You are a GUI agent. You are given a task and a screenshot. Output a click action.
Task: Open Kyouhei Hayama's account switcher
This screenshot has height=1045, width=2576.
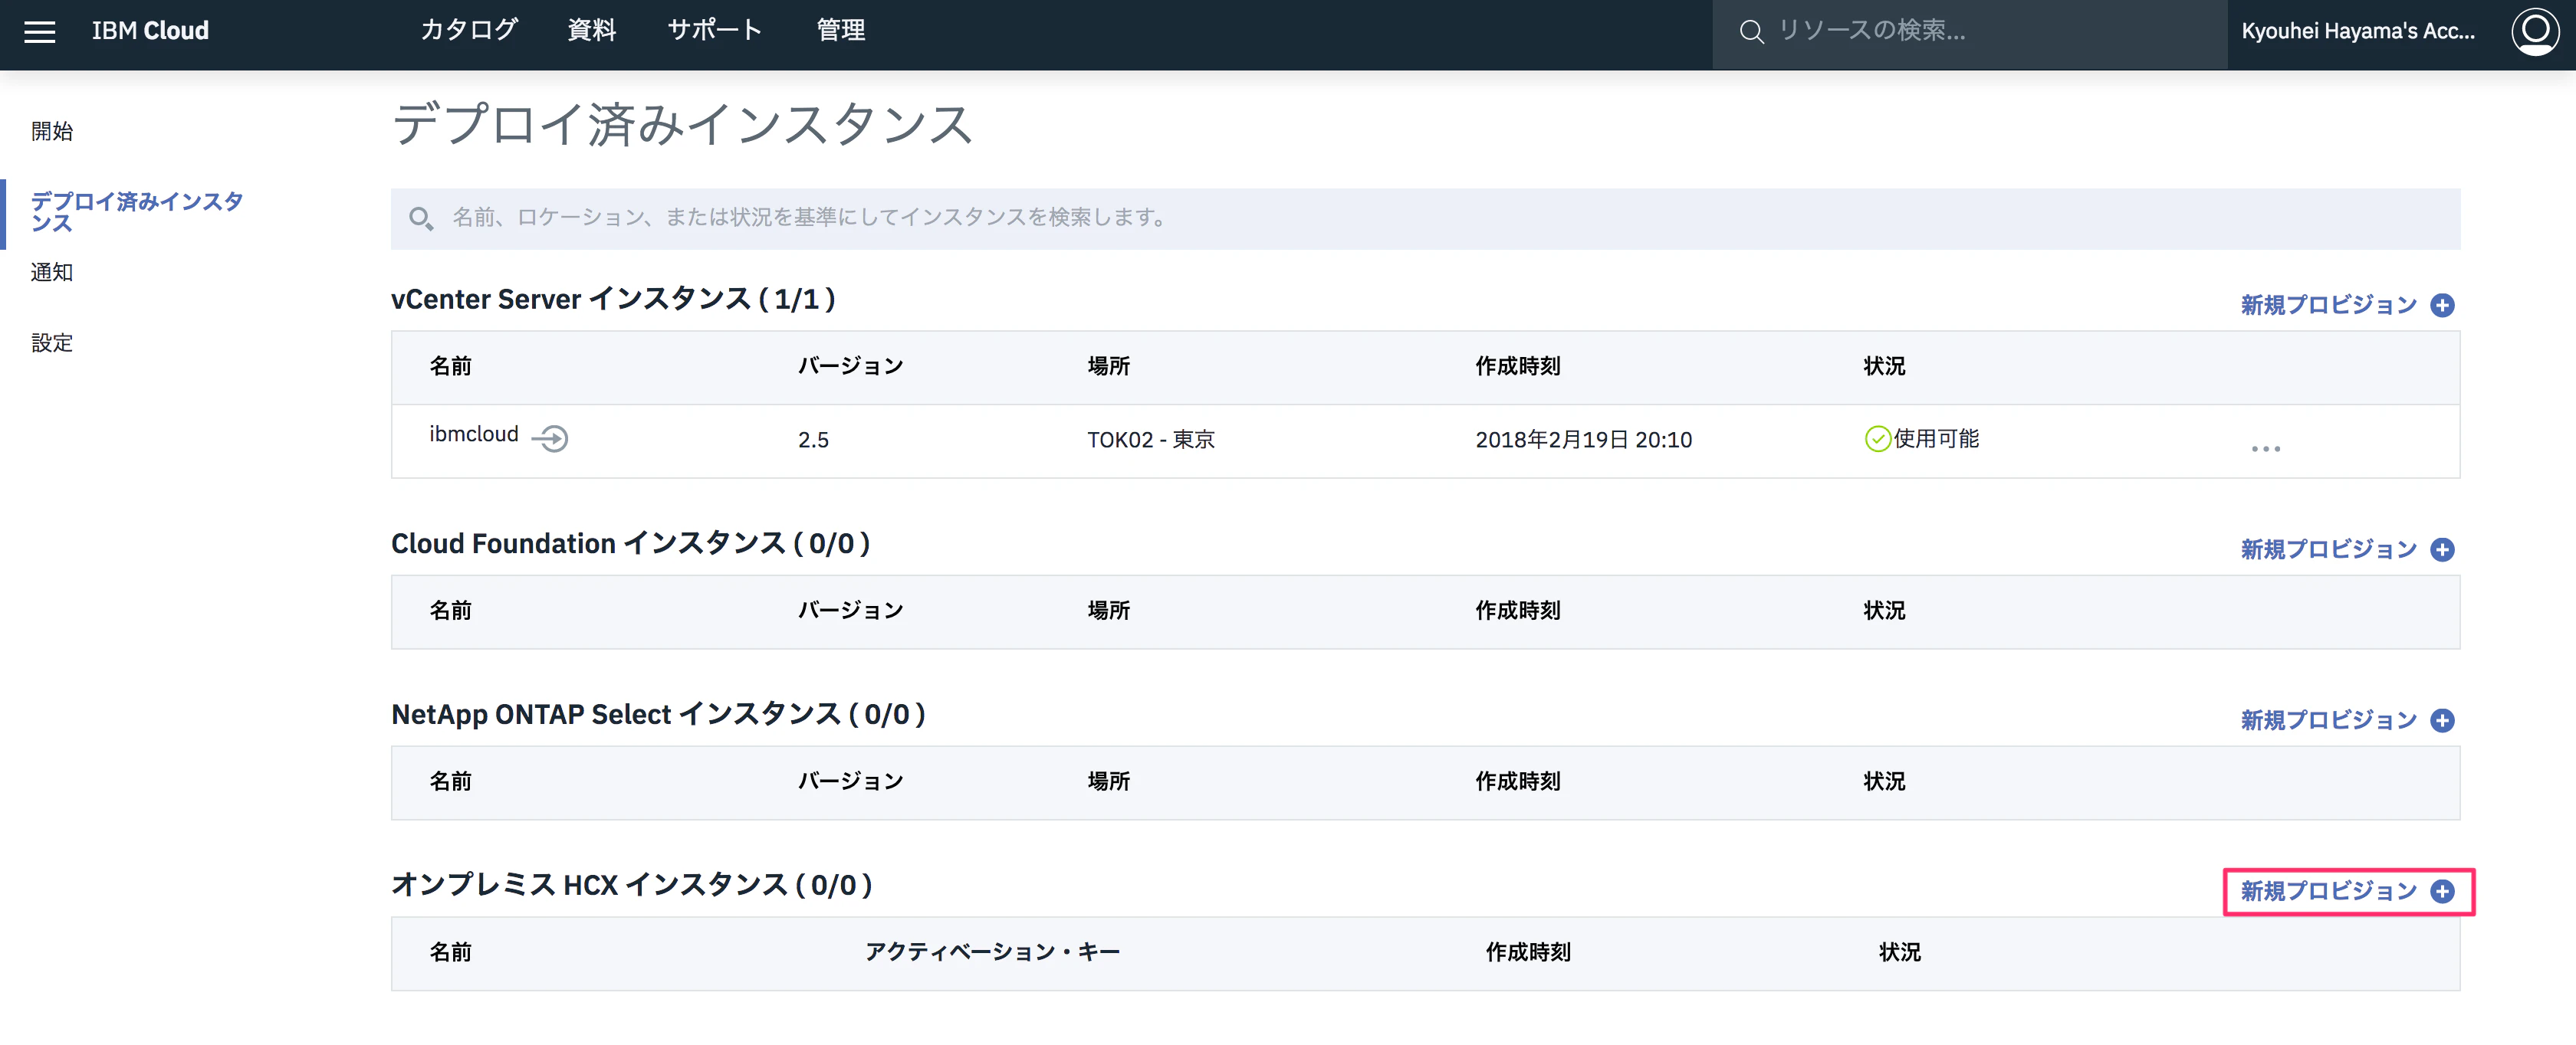(2357, 31)
